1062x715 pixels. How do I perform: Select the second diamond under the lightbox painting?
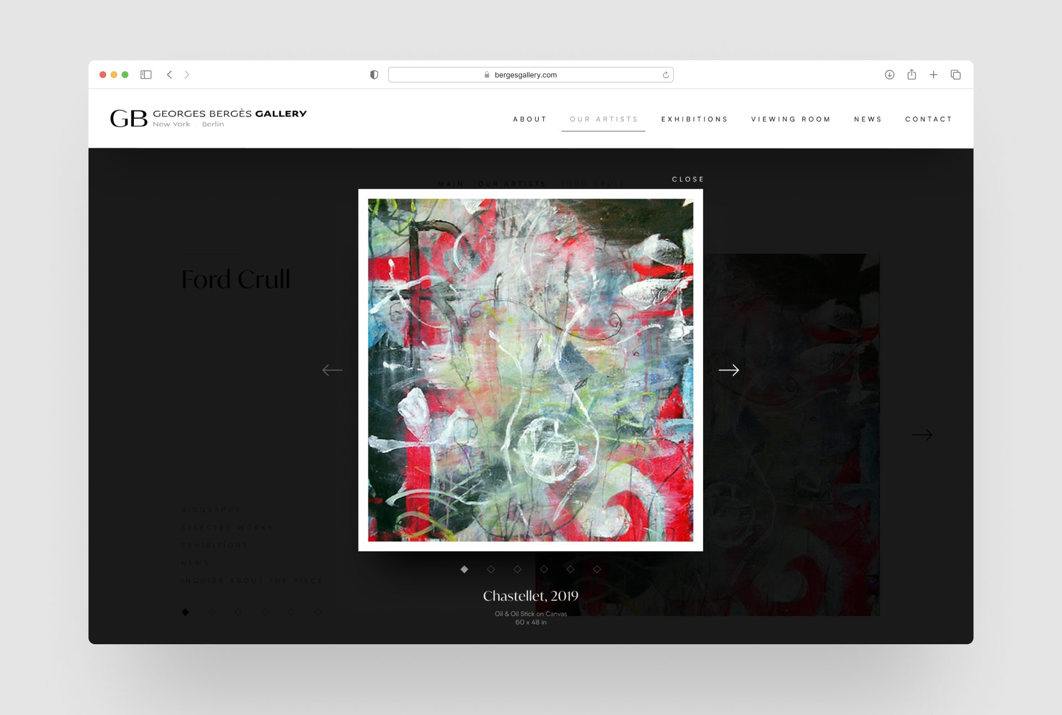pyautogui.click(x=491, y=569)
